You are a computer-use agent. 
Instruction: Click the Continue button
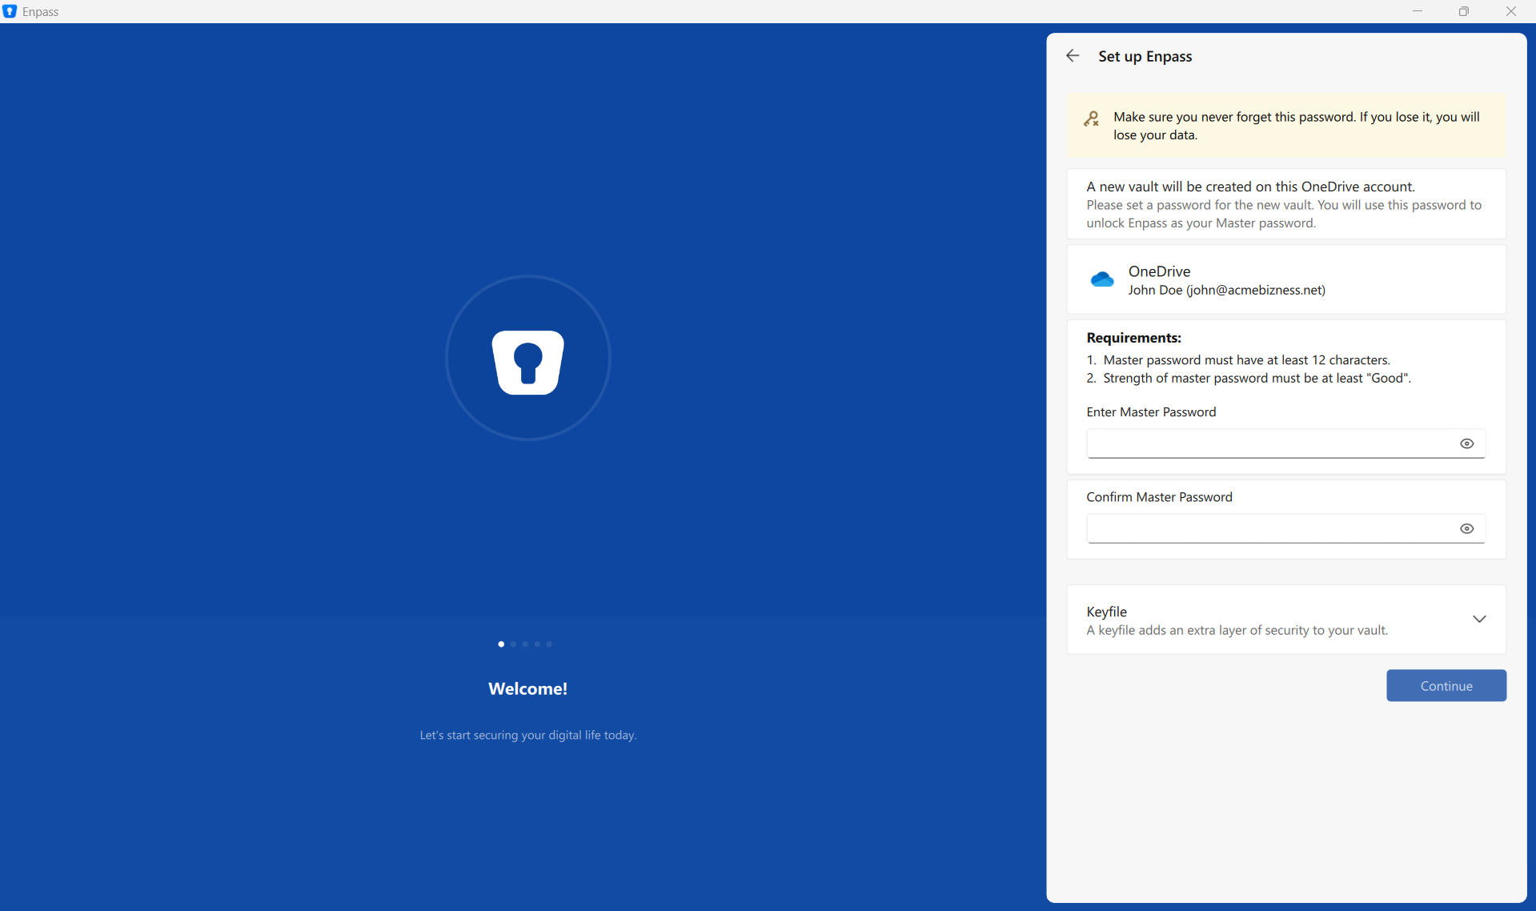point(1446,686)
